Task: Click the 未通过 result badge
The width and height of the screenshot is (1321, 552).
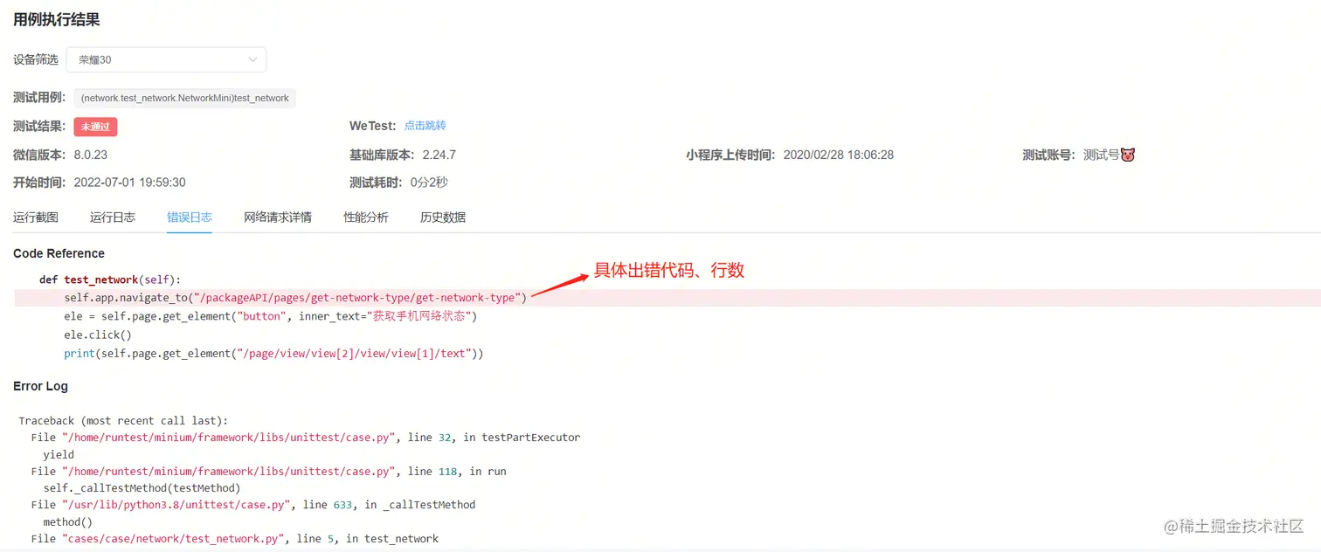Action: click(95, 127)
